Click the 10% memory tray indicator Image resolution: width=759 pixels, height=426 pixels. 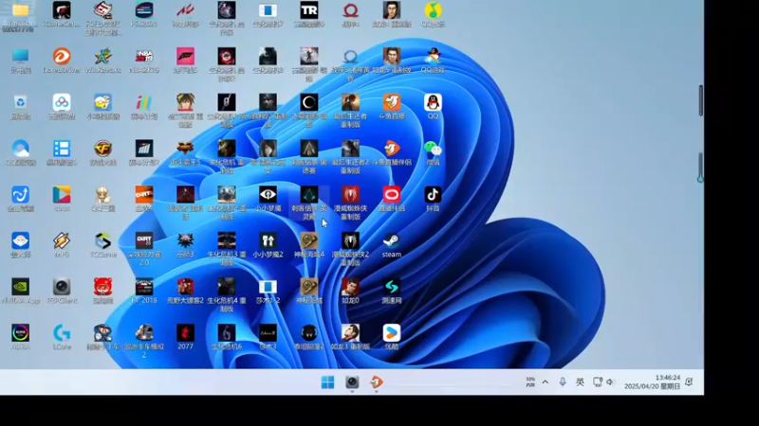(530, 382)
